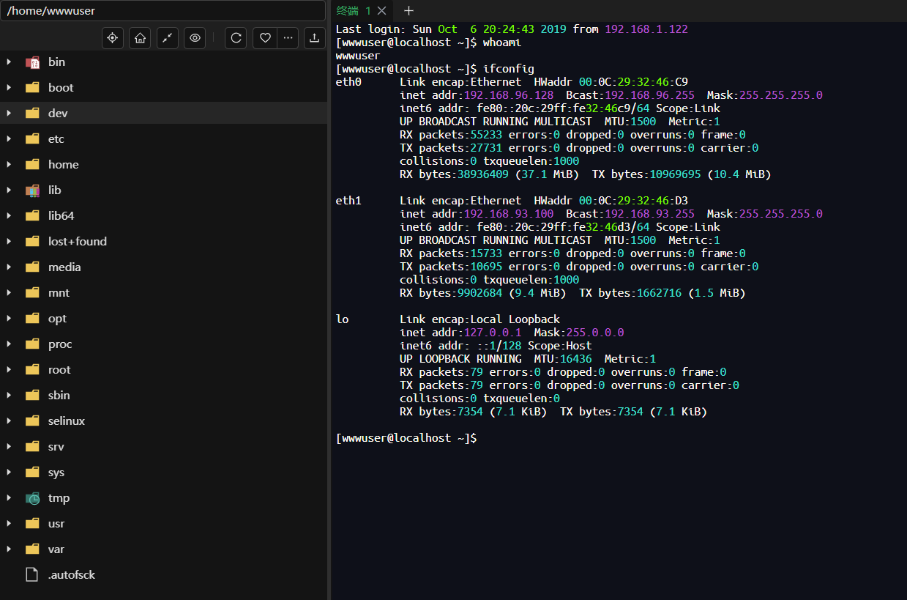Click the dev folder icon
This screenshot has width=907, height=600.
coord(32,114)
